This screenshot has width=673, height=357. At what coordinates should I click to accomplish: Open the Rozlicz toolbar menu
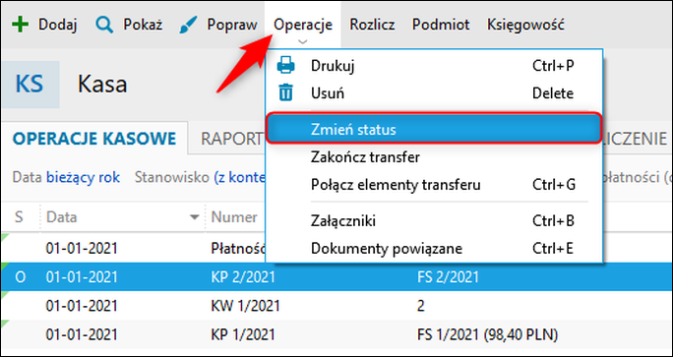click(x=372, y=25)
